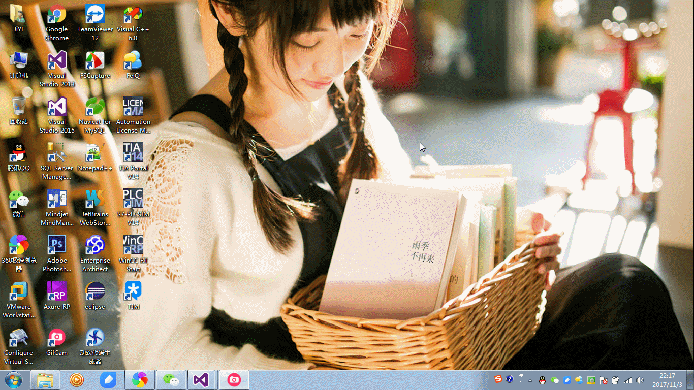
Task: Select the FeiQ desktop shortcut
Action: pyautogui.click(x=133, y=64)
